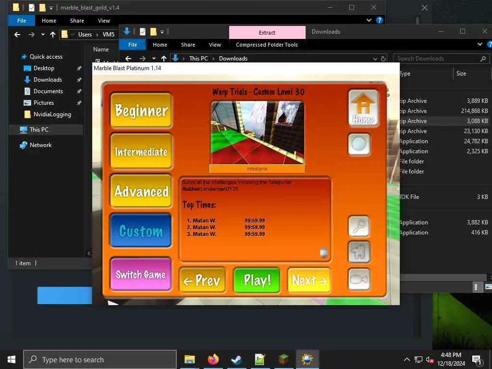Open File tab in marble_blast_gold window

22,20
